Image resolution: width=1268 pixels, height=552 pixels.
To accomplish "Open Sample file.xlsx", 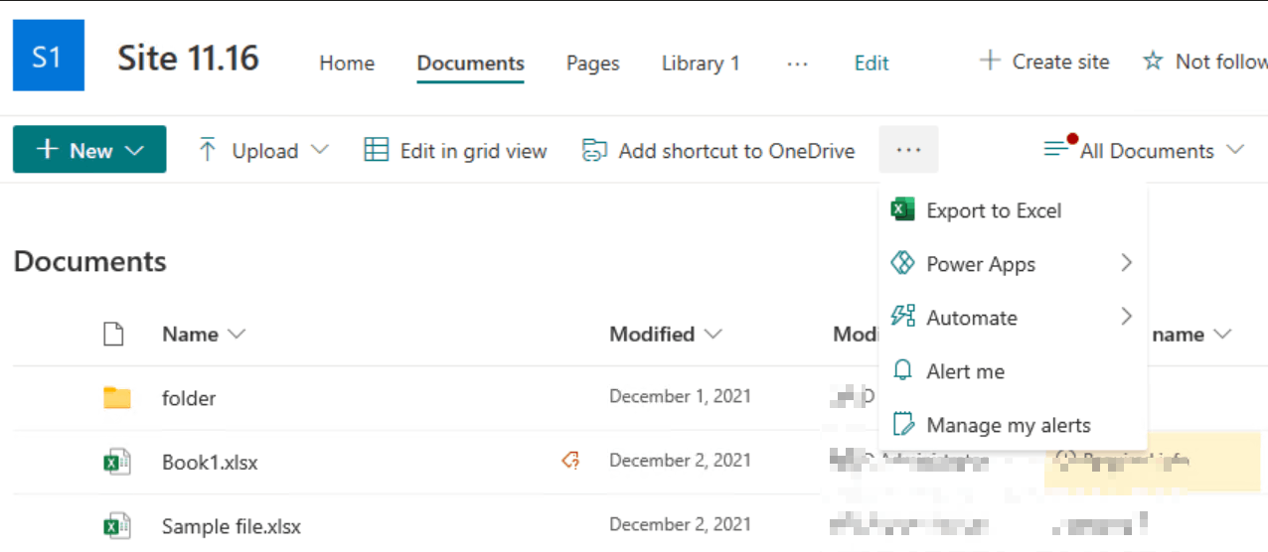I will pyautogui.click(x=232, y=526).
